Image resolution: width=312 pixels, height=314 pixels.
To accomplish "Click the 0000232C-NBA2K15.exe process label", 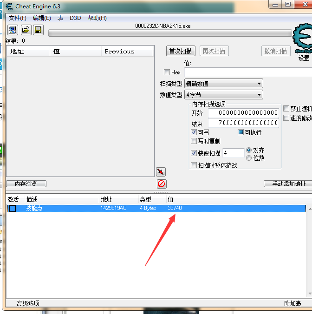I will 162,26.
